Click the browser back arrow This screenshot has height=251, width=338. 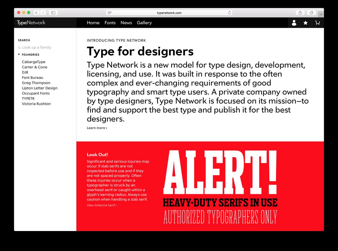point(36,13)
